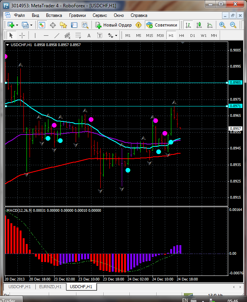Open the Вид menu
Screen dimensions: 247x302
tap(35, 15)
